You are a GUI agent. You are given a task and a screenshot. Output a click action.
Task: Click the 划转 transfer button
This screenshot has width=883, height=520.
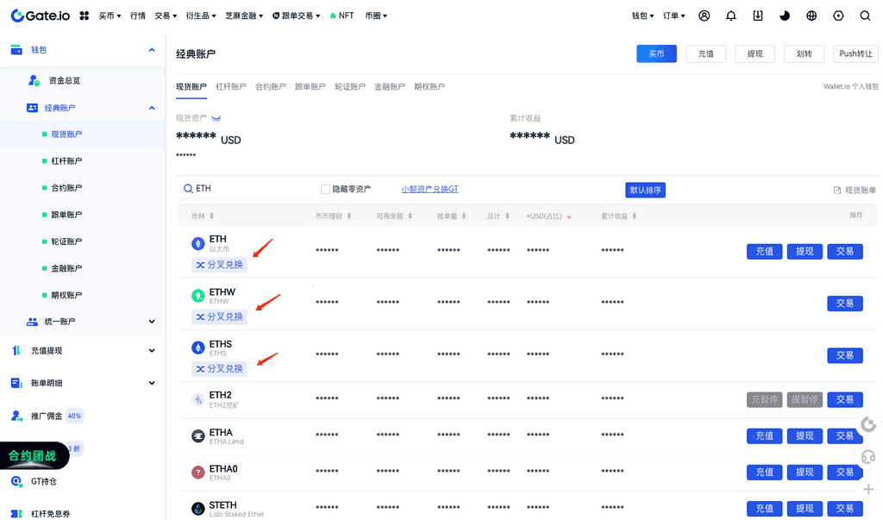click(x=805, y=53)
